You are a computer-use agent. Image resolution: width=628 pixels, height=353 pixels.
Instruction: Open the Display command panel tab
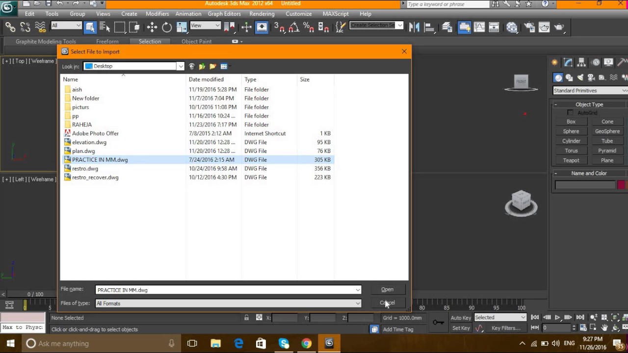tap(609, 62)
